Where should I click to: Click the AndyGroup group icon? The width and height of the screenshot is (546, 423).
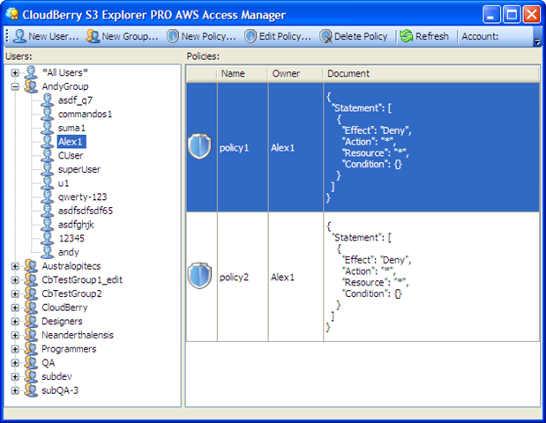coord(31,86)
